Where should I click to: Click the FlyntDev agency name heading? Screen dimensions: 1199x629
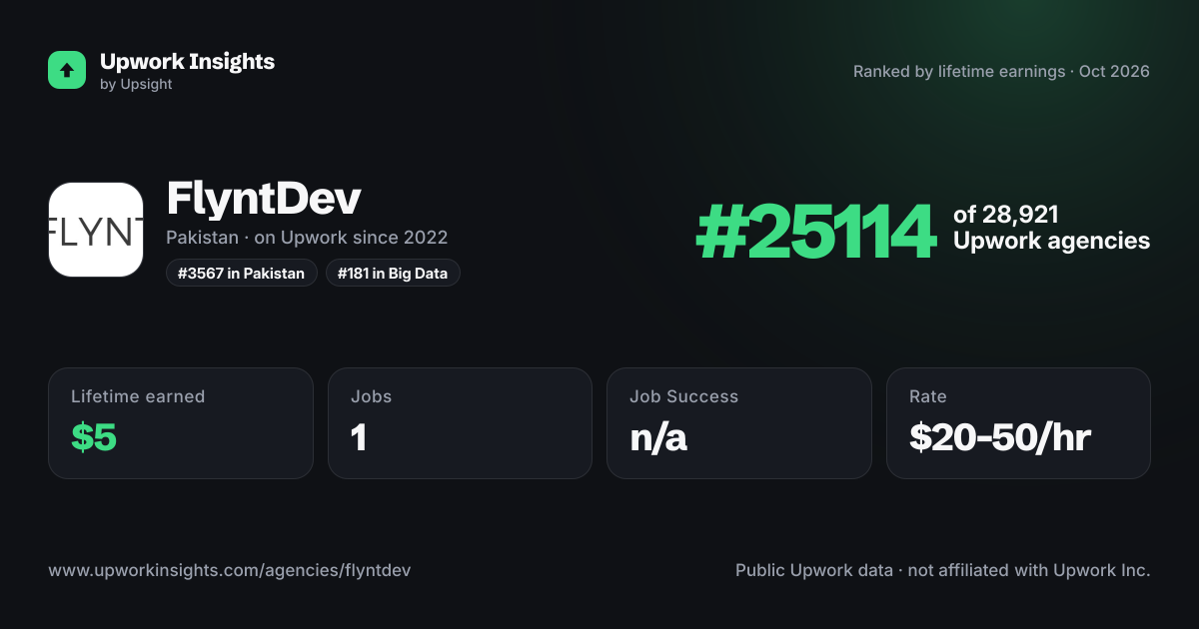tap(264, 201)
